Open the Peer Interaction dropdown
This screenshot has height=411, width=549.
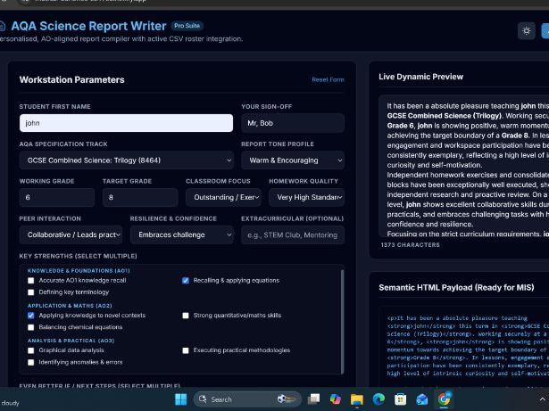click(71, 234)
